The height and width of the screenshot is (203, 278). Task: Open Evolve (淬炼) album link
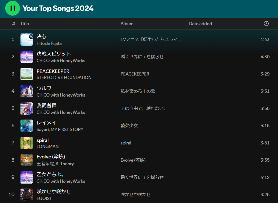point(133,160)
